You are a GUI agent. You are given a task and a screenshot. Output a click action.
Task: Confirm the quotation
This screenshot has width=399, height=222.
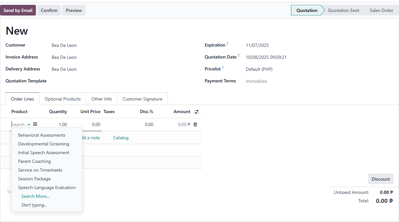[x=49, y=10]
